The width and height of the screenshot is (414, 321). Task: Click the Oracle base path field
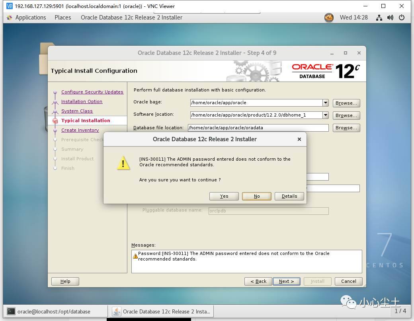point(256,103)
